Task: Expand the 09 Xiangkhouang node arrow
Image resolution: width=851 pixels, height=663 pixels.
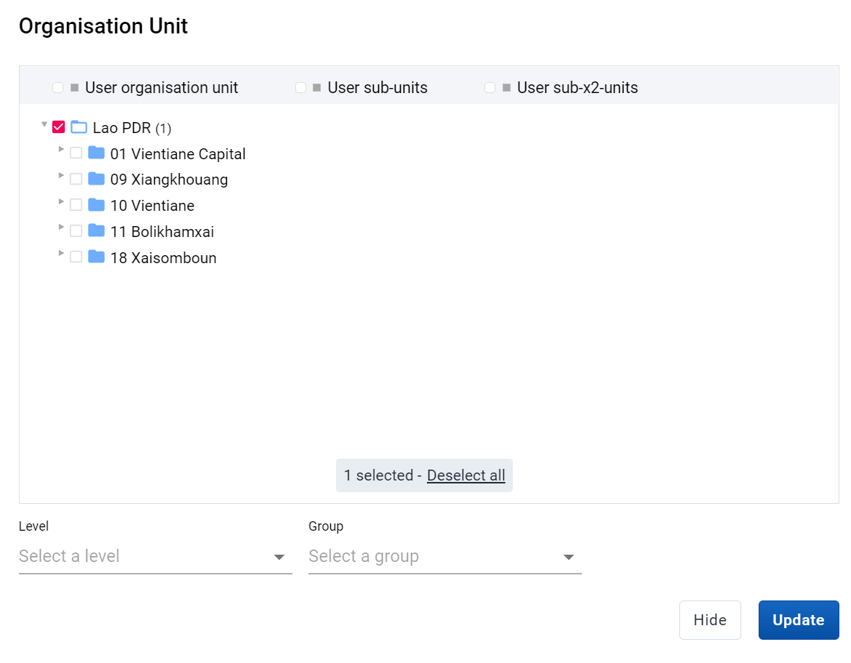Action: click(x=61, y=175)
